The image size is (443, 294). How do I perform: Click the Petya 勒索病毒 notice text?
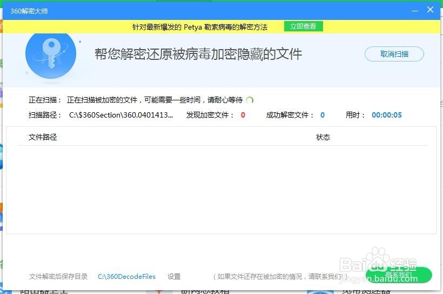200,27
